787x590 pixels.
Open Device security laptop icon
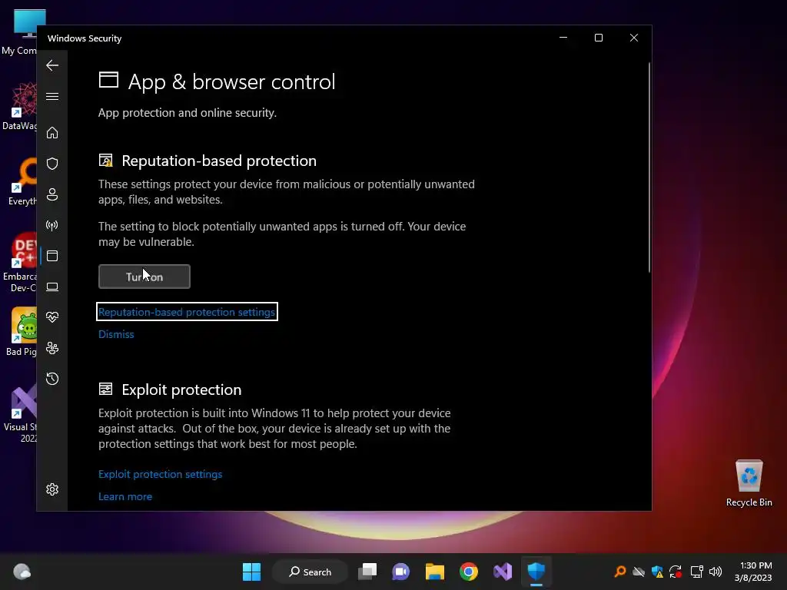coord(52,287)
